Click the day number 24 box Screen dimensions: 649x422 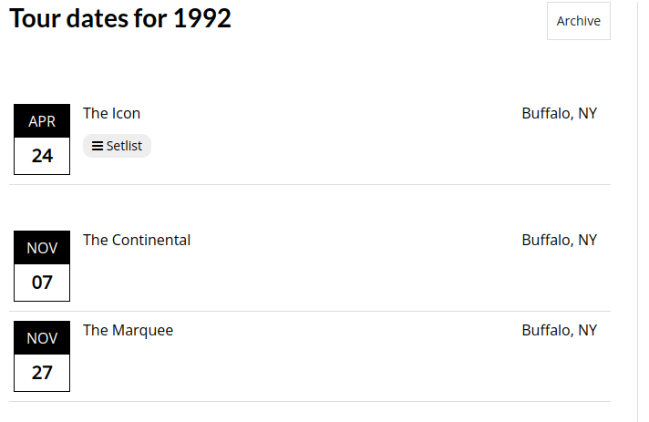pos(42,156)
